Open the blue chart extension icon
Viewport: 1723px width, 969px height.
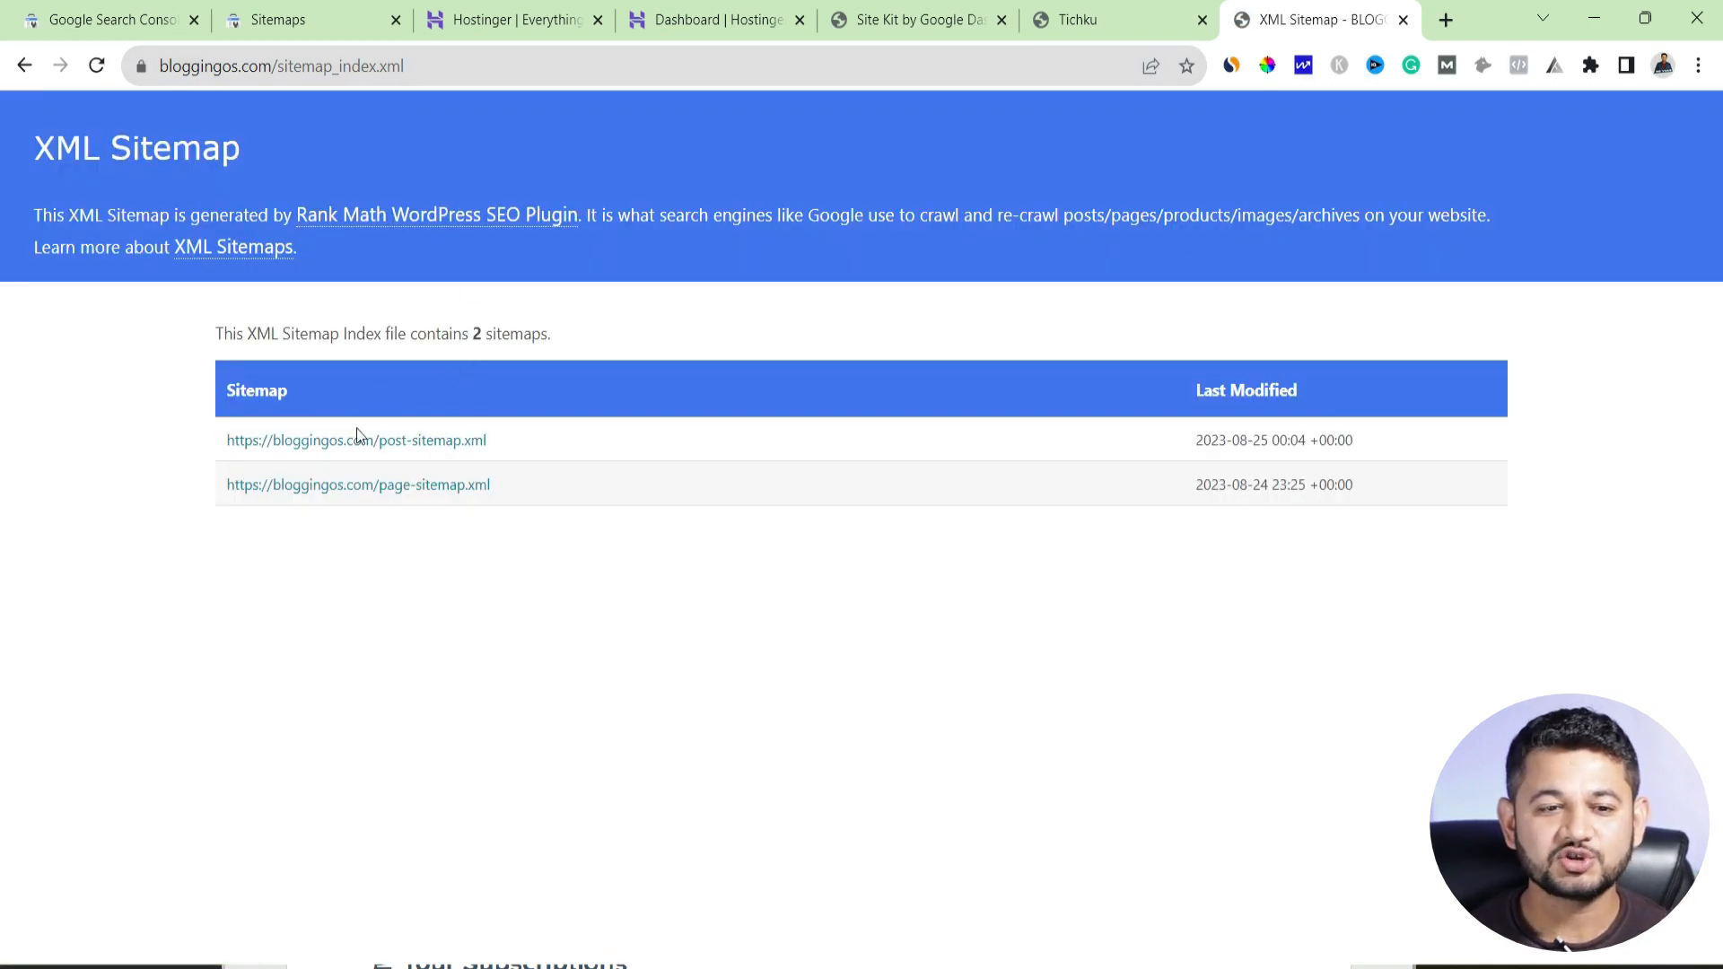[x=1303, y=65]
